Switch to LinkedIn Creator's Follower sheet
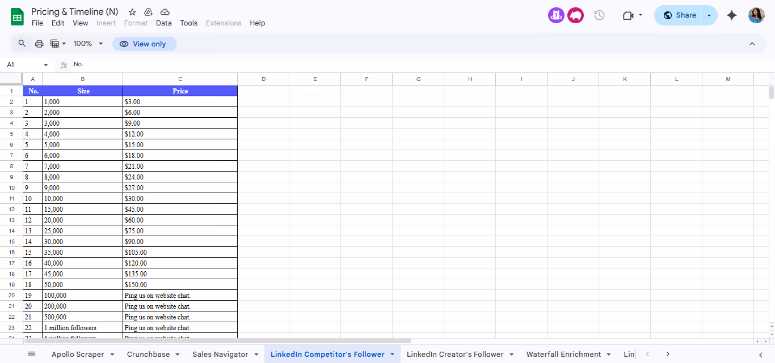 coord(455,355)
